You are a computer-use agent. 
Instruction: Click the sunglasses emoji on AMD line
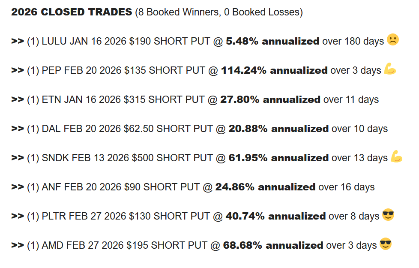[x=385, y=244]
